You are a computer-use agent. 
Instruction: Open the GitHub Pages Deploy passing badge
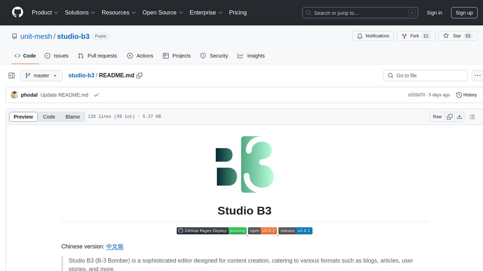pyautogui.click(x=211, y=231)
